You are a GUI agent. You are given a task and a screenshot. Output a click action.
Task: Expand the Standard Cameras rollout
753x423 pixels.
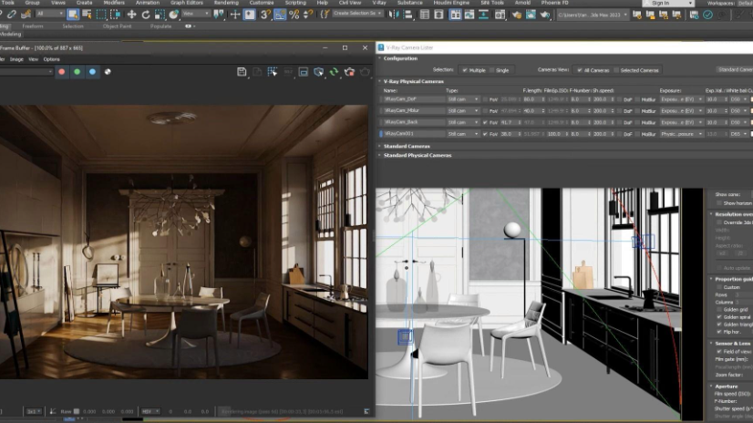[x=407, y=146]
